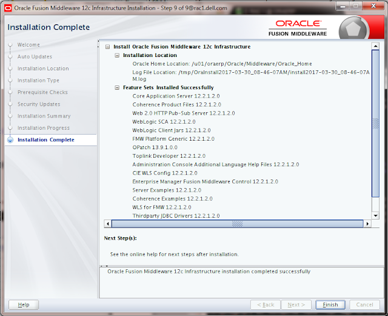Viewport: 388px width, 316px height.
Task: Collapse the Feature Sets Installed Successfully node
Action: click(117, 87)
